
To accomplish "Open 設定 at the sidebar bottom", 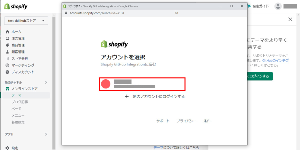I will click(15, 148).
